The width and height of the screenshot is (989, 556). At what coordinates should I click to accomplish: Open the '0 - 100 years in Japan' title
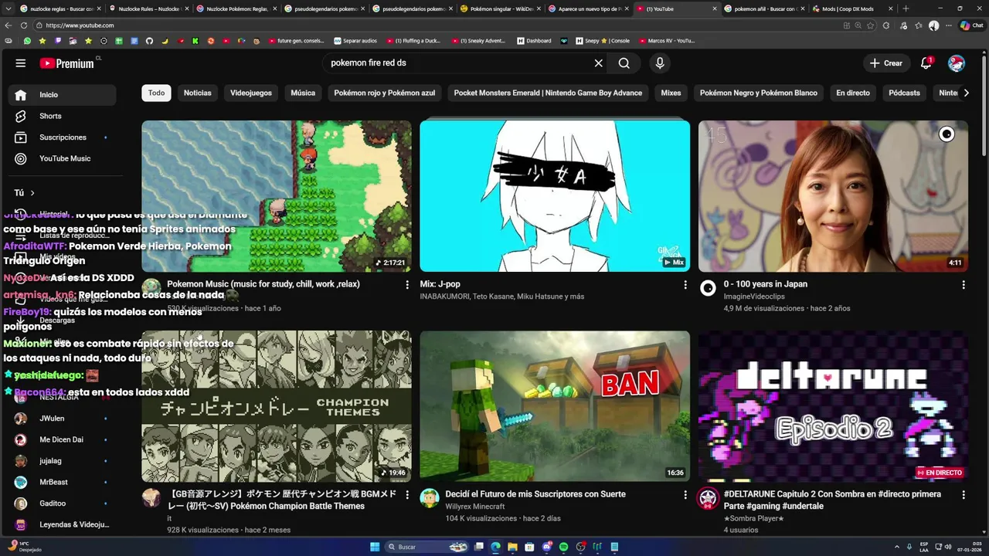(766, 284)
